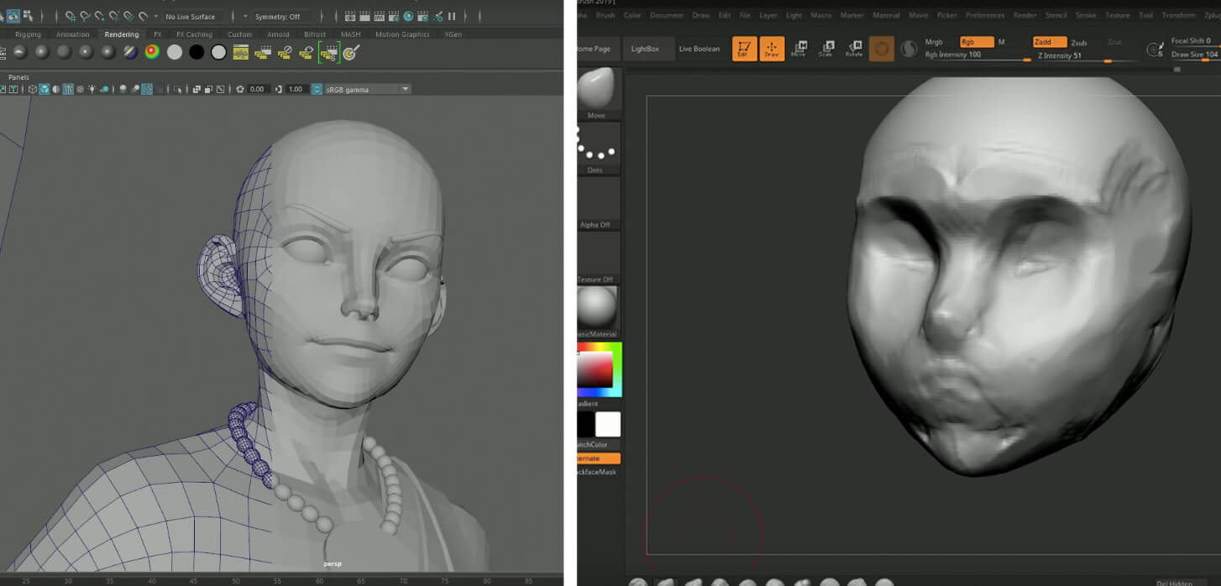Select the Move brush thumbnail
The image size is (1221, 586).
[597, 91]
